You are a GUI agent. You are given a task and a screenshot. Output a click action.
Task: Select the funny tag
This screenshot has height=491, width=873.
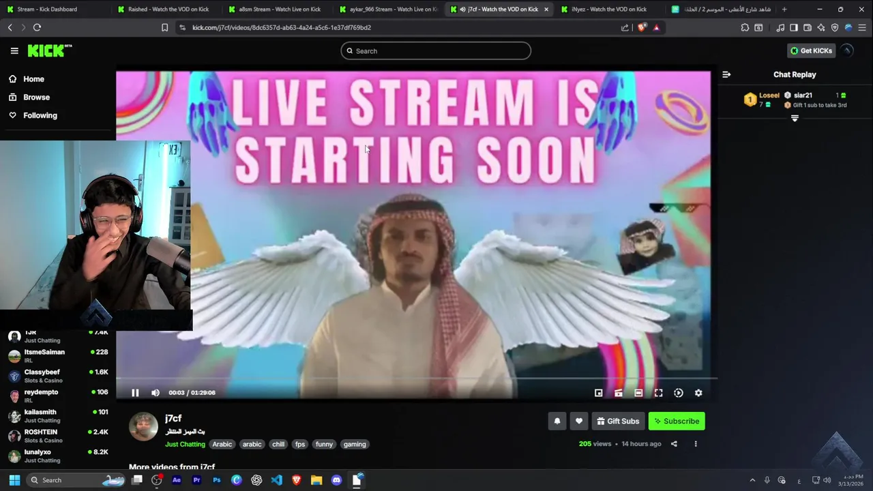coord(324,444)
